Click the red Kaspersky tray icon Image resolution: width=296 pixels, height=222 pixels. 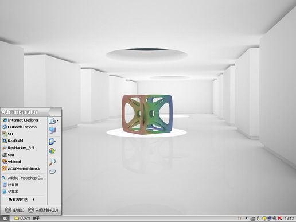[x=280, y=218]
